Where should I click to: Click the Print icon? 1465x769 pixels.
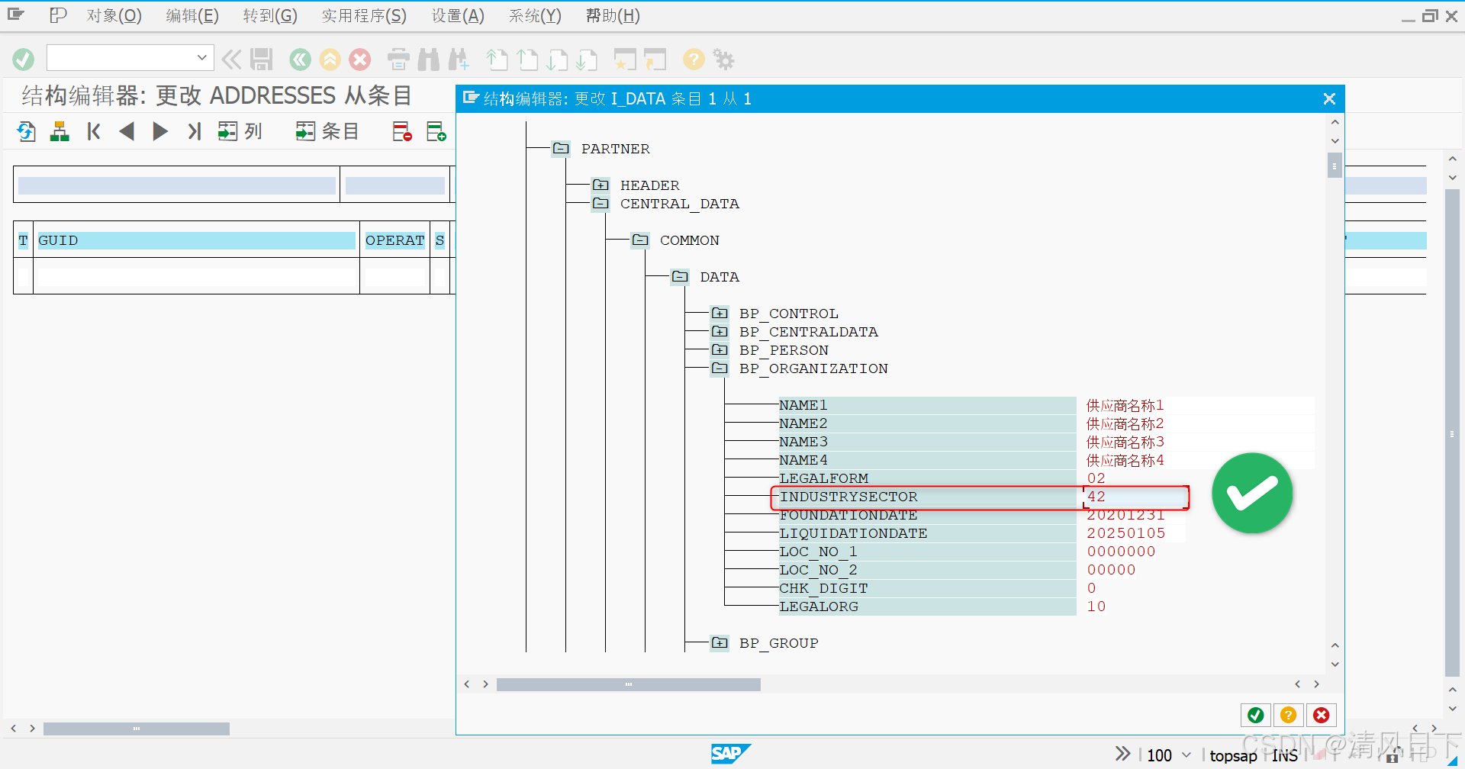pyautogui.click(x=398, y=60)
